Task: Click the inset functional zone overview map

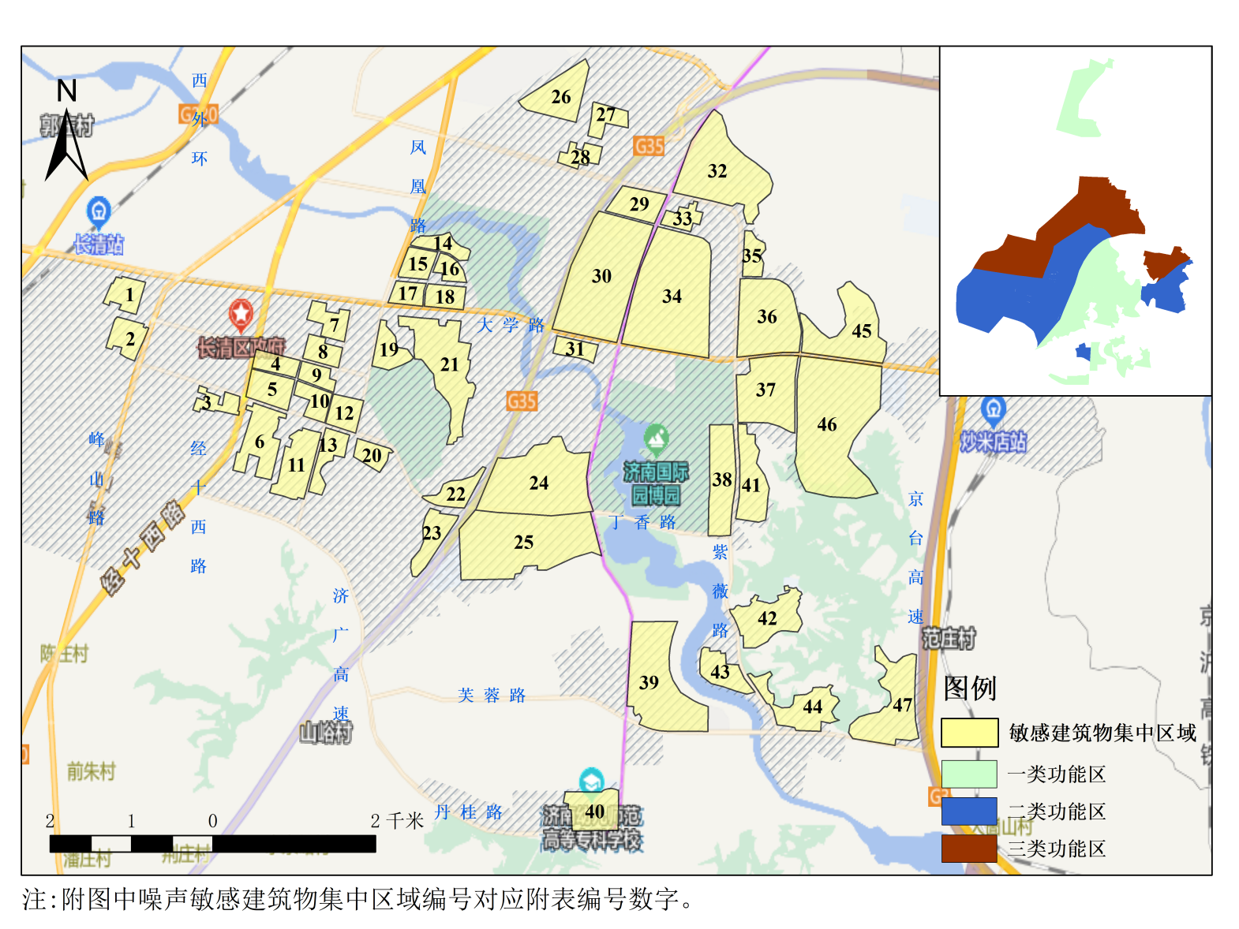Action: (1075, 221)
